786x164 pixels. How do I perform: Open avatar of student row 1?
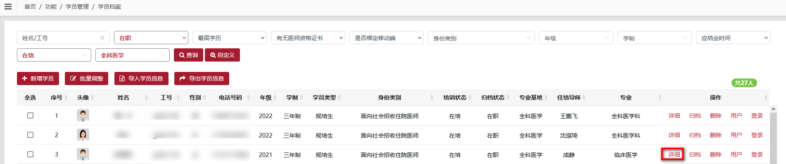pyautogui.click(x=83, y=115)
